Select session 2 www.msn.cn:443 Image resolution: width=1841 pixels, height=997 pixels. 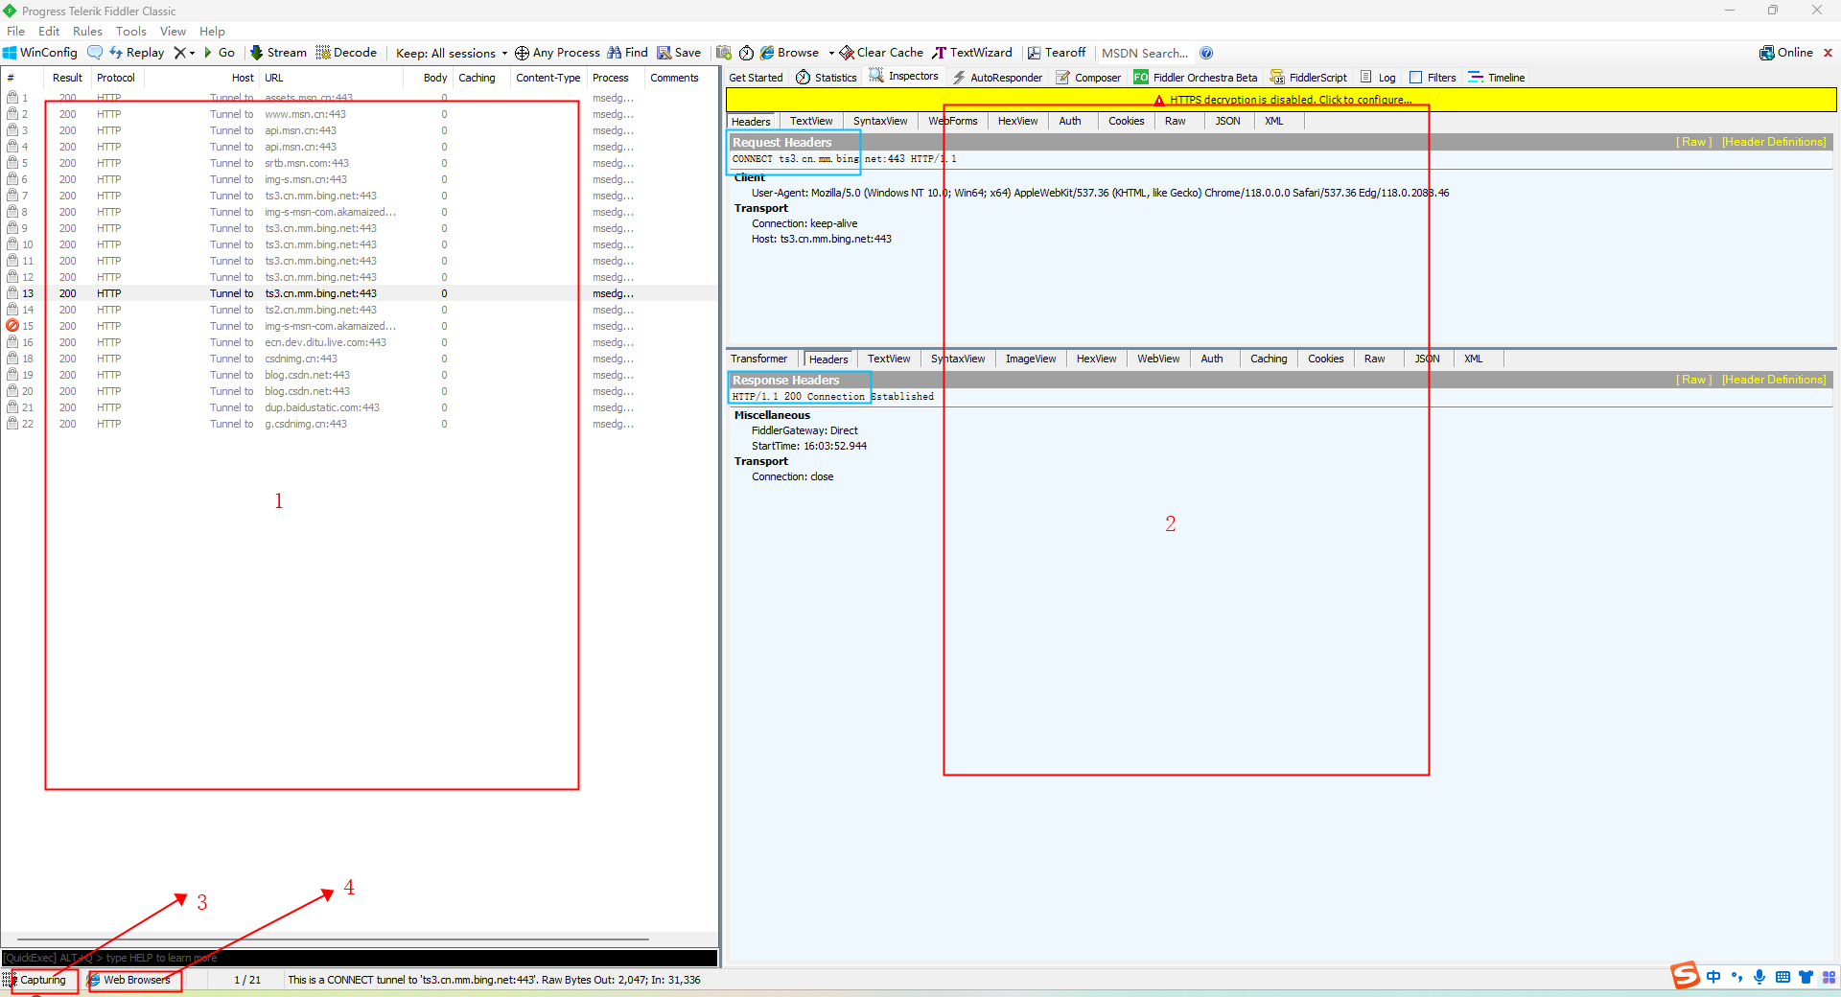pyautogui.click(x=360, y=114)
